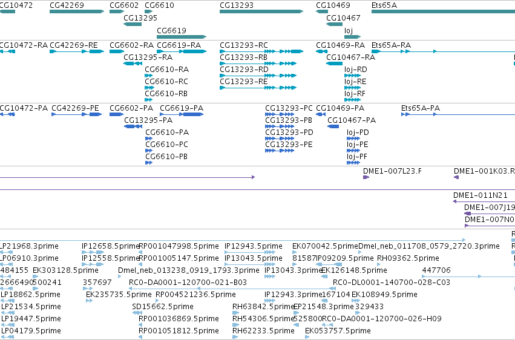Click protein CG13293-PB
The height and width of the screenshot is (340, 515).
[x=289, y=120]
